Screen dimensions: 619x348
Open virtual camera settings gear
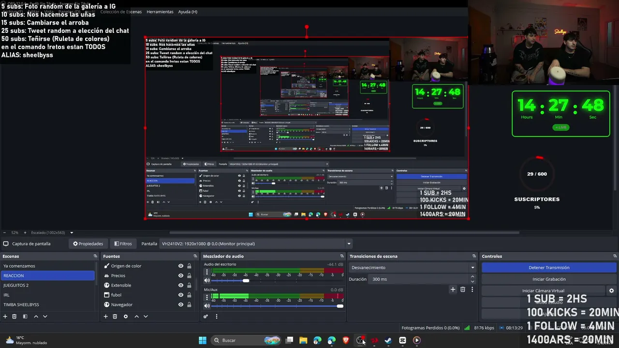[611, 290]
